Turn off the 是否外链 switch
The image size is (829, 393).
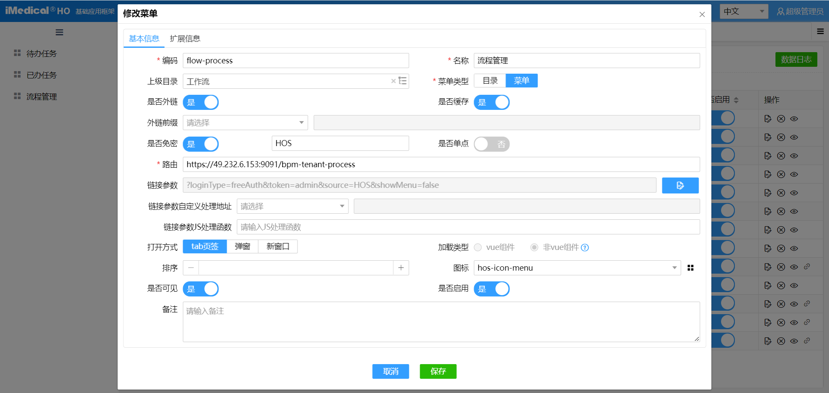click(201, 103)
